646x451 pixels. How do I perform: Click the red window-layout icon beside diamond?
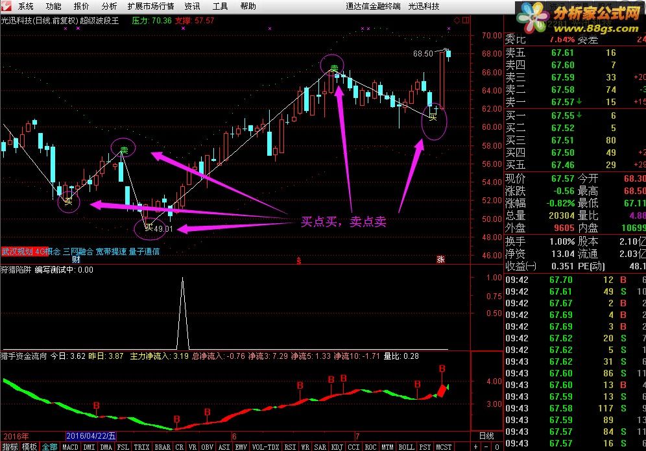point(466,20)
